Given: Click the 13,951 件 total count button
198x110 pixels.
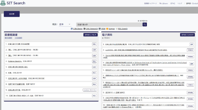Looking at the screenshot, I should point(187,35).
